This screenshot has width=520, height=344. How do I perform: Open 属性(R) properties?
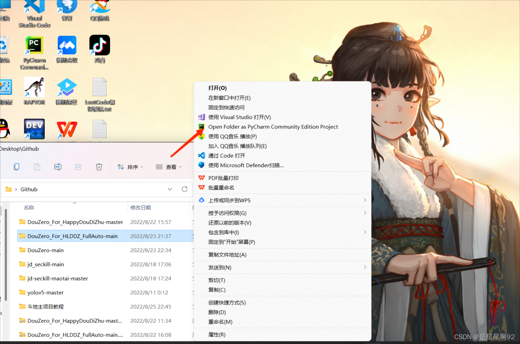tap(217, 335)
